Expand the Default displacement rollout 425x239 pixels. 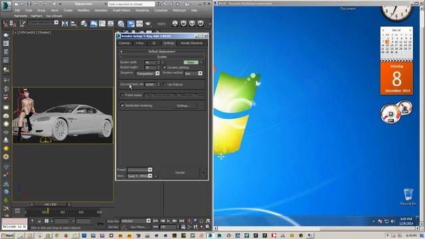(162, 52)
